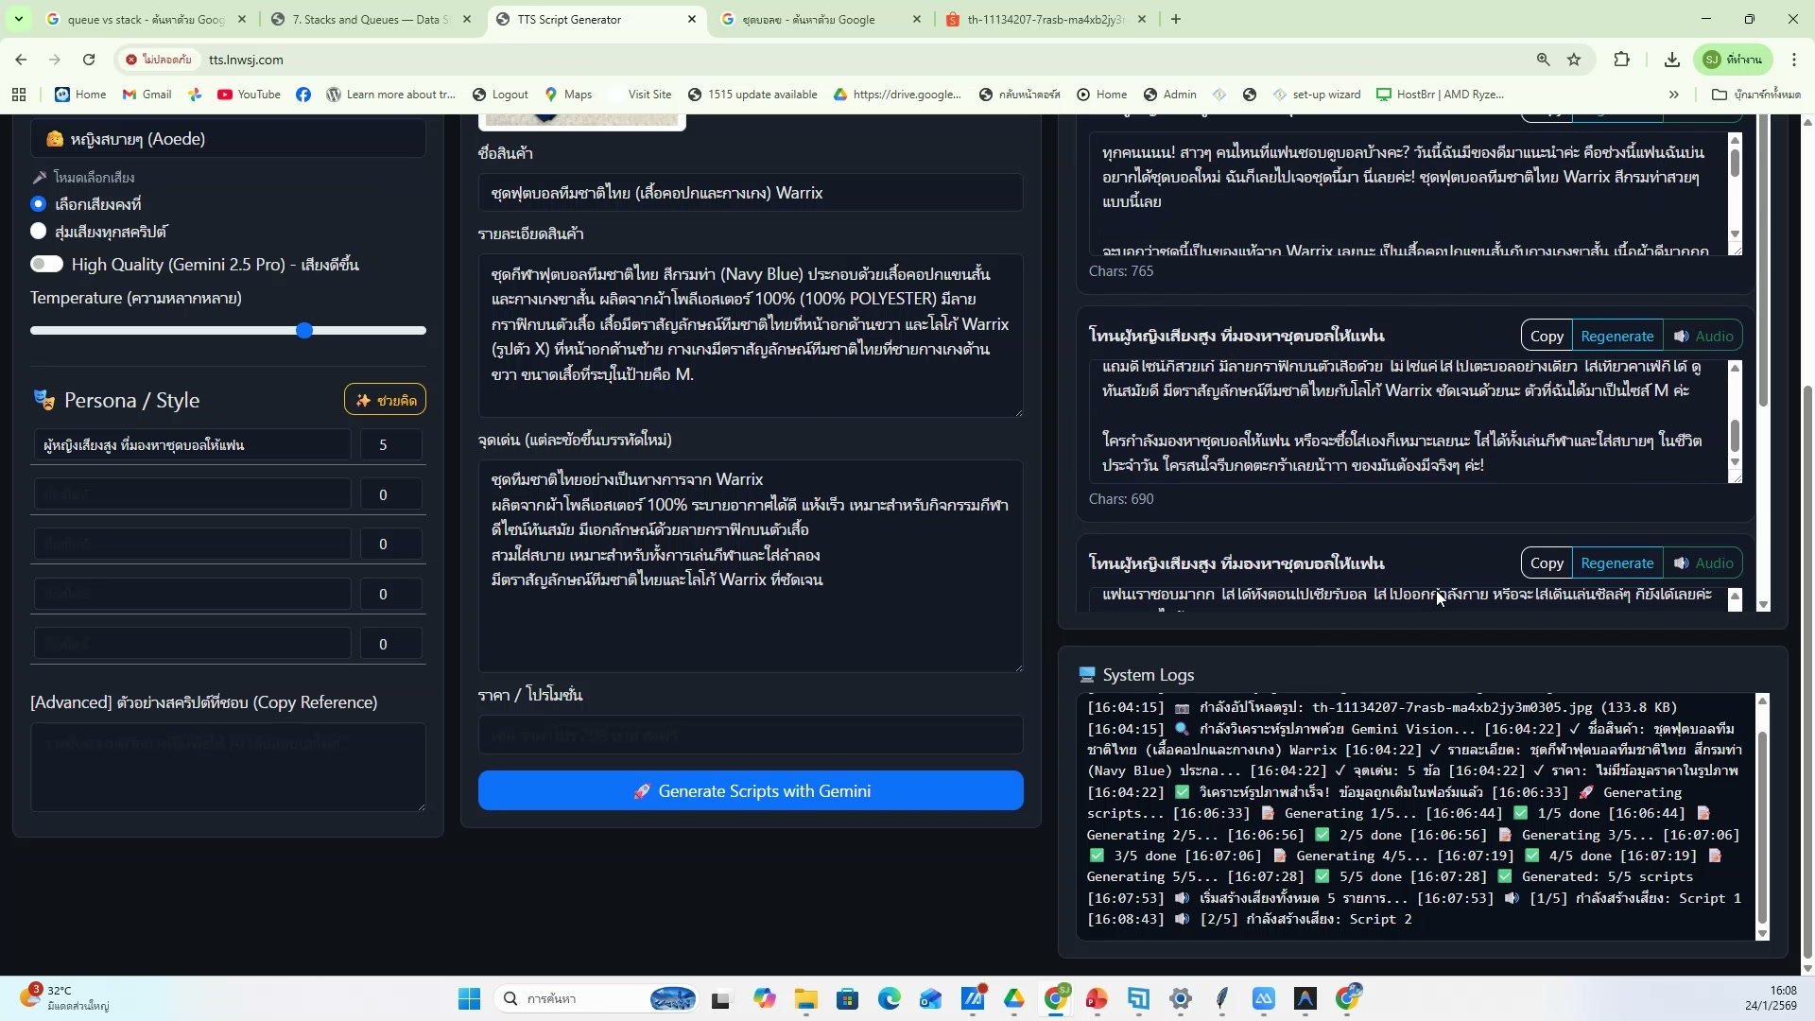This screenshot has width=1815, height=1021.
Task: Adjust the Temperature slider
Action: click(x=304, y=330)
